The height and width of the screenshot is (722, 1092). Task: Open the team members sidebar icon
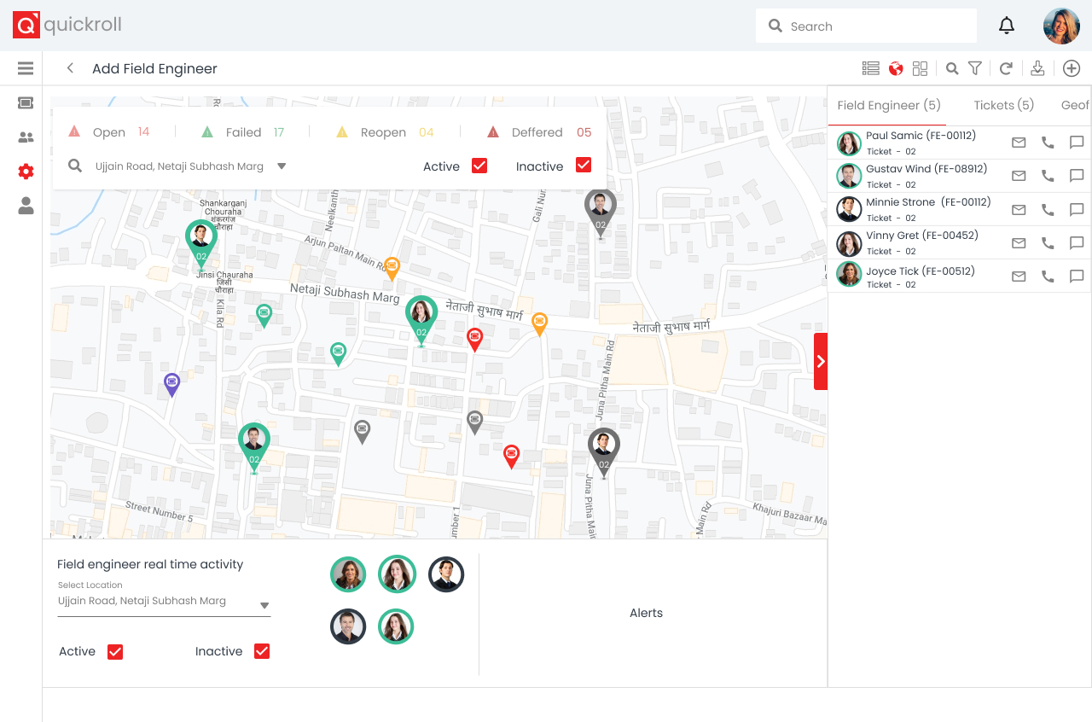tap(26, 137)
